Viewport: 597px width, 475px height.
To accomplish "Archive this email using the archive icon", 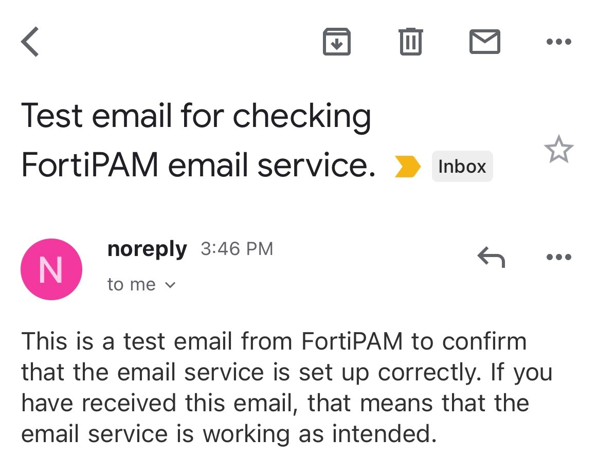I will [x=337, y=42].
